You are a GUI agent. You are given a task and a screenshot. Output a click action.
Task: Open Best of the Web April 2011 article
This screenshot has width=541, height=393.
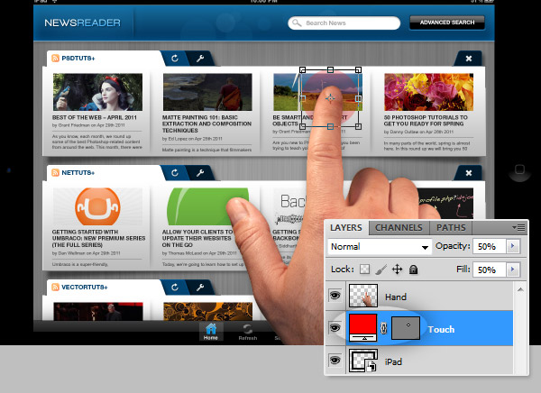click(95, 118)
